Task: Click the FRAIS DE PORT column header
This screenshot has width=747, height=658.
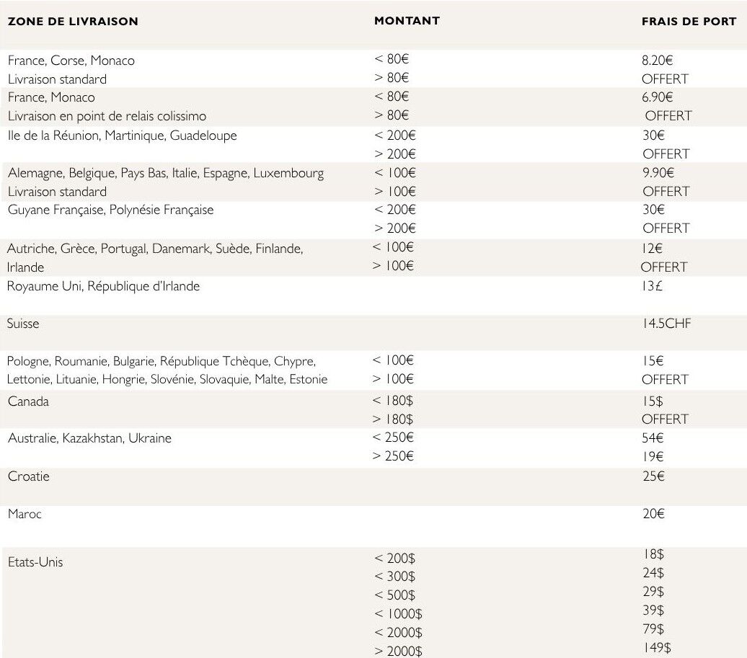Action: tap(689, 22)
